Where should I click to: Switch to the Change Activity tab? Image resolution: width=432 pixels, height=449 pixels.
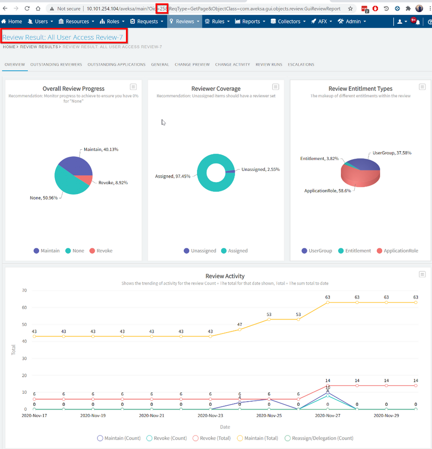coord(232,65)
